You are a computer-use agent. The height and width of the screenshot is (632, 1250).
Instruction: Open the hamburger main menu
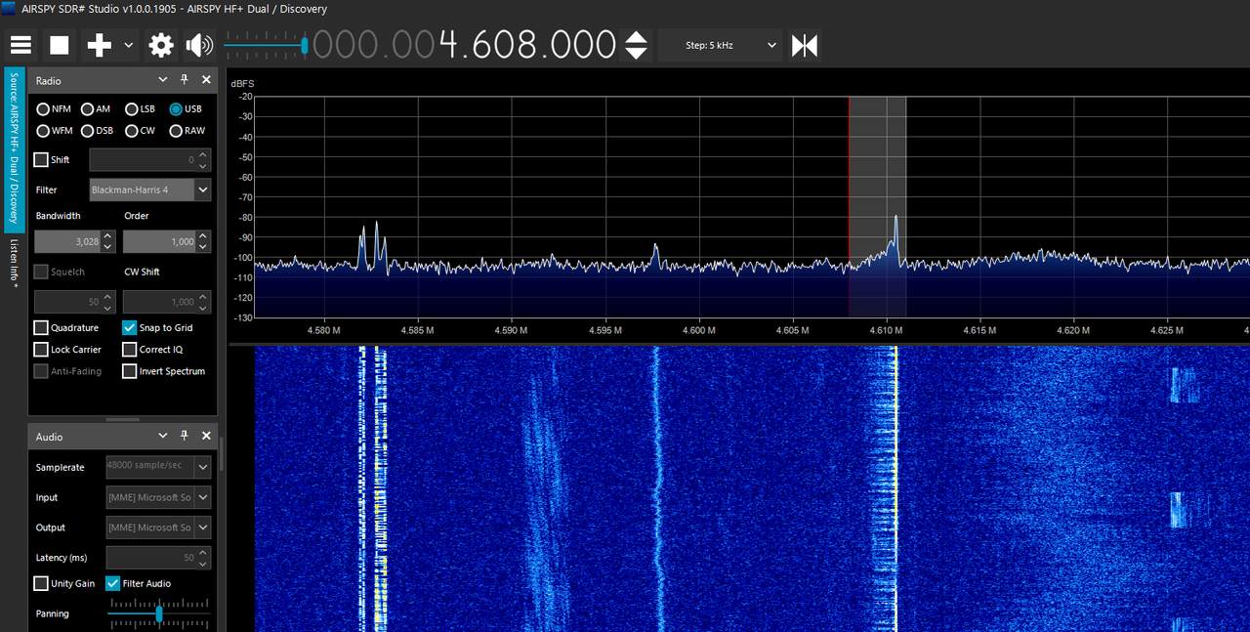(x=21, y=45)
